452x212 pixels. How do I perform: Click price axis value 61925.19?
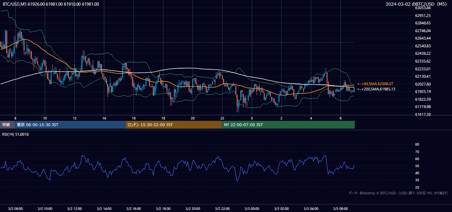pos(423,92)
